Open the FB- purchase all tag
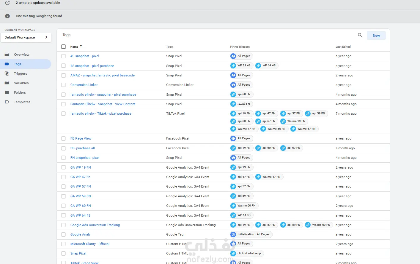420x264 pixels. [83, 148]
